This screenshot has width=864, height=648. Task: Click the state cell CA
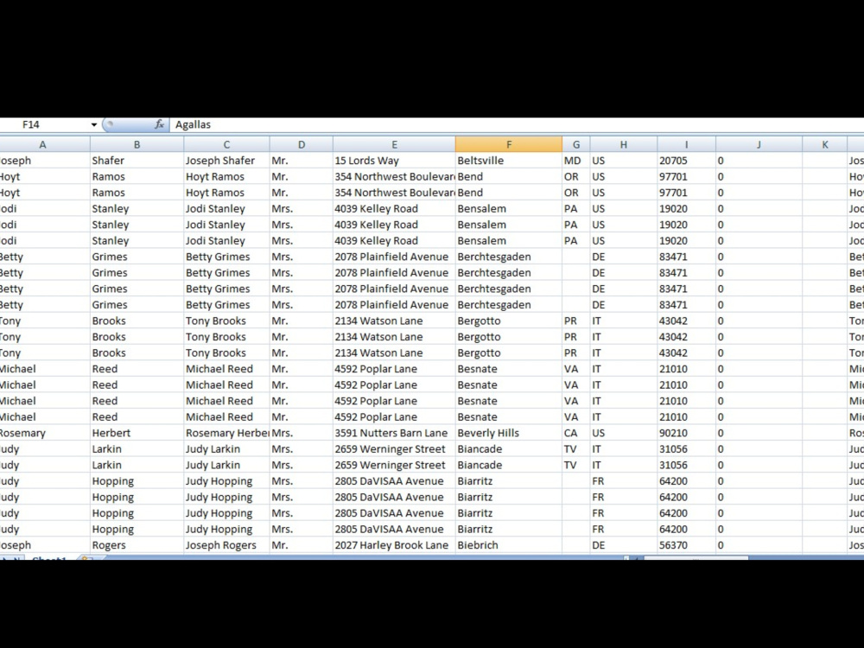(x=576, y=433)
